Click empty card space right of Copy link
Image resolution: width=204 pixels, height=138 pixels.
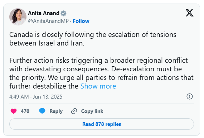tap(148, 111)
